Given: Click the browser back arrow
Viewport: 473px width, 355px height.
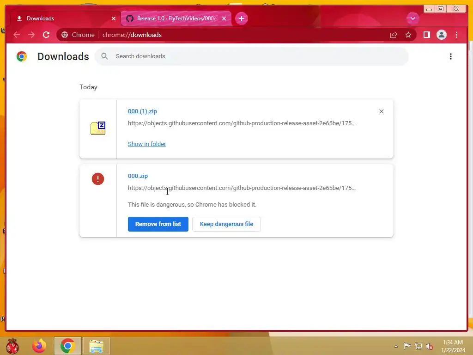Looking at the screenshot, I should coord(17,35).
